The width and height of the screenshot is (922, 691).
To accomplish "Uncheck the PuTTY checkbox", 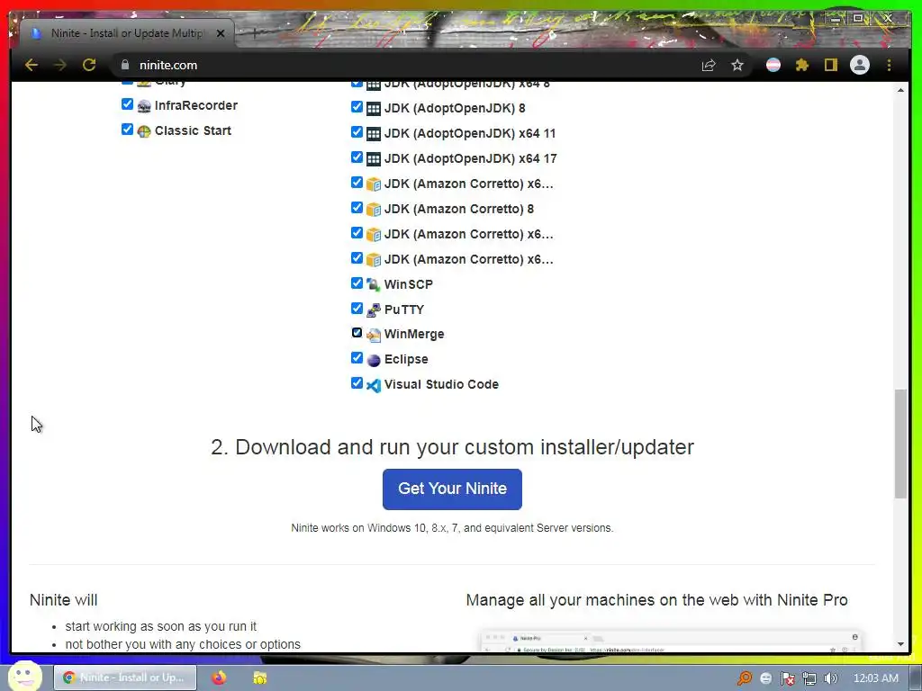I will point(357,308).
